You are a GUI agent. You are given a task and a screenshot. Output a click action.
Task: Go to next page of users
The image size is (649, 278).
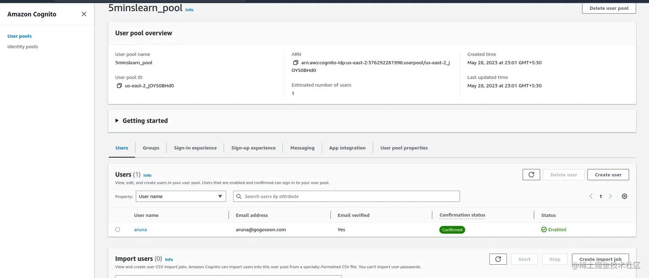pyautogui.click(x=610, y=196)
